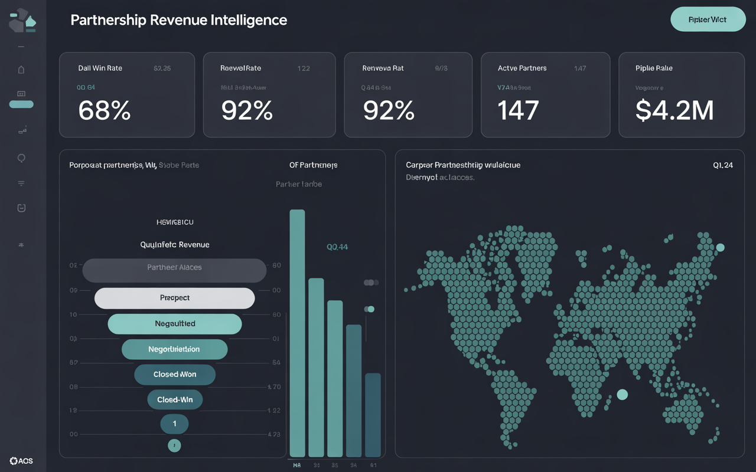
Task: Click the three-dot pager indicator near the chart
Action: pos(370,283)
